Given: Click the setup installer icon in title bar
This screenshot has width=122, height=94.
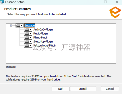Looking at the screenshot, I should (2, 2).
